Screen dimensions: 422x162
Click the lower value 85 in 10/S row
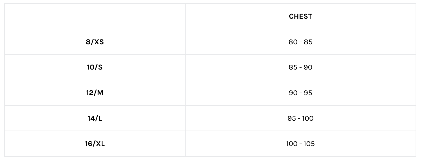[x=293, y=67]
